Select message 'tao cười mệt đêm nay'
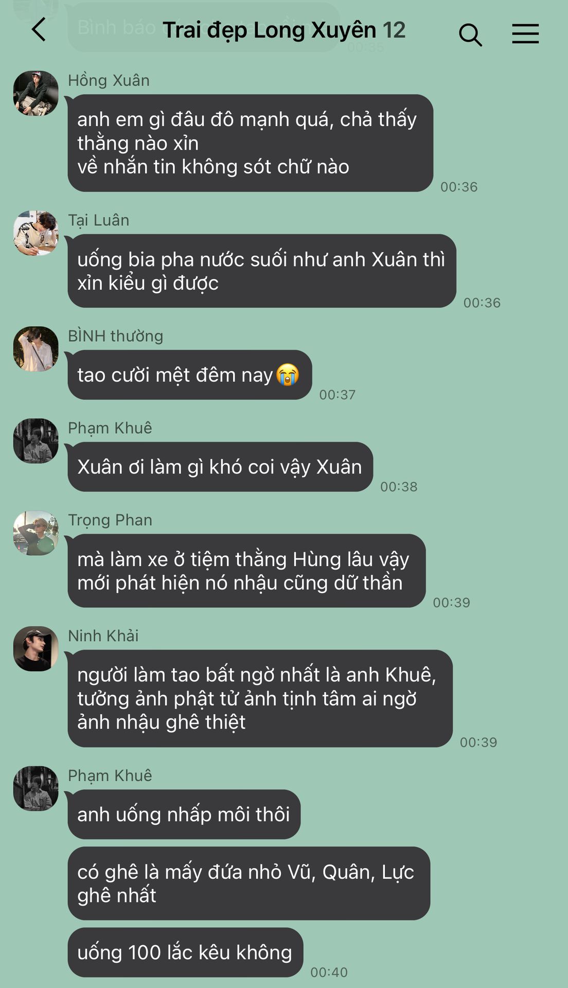Image resolution: width=568 pixels, height=988 pixels. coord(190,375)
